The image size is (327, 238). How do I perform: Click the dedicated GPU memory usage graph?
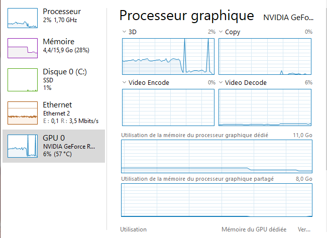point(216,157)
